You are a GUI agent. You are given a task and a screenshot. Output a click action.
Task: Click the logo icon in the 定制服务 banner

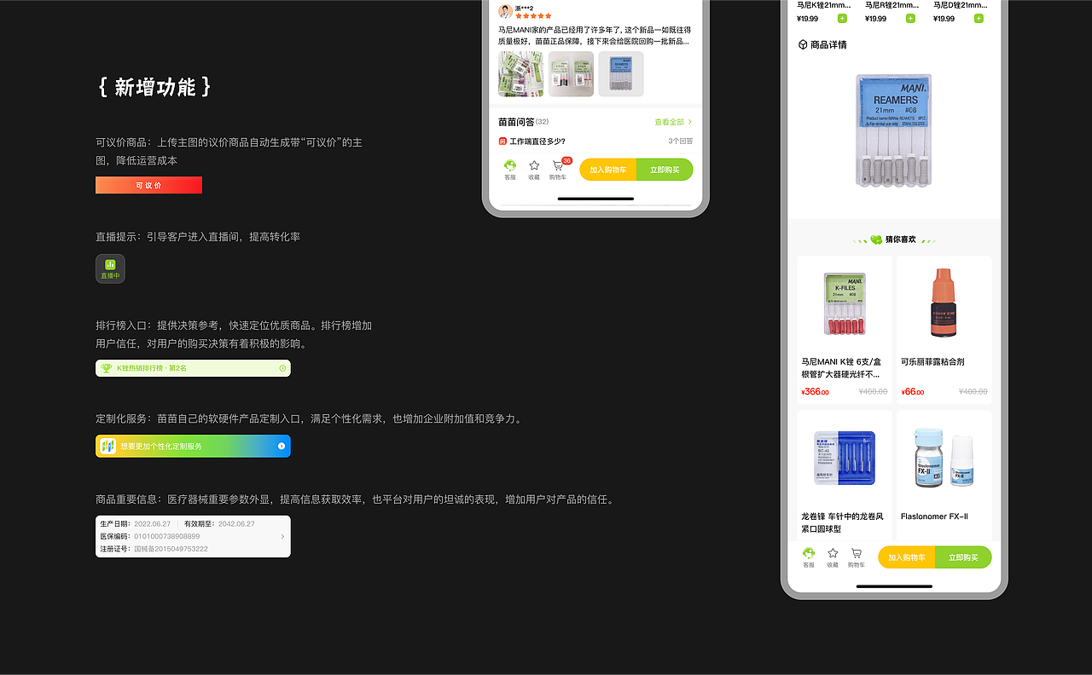pyautogui.click(x=108, y=446)
